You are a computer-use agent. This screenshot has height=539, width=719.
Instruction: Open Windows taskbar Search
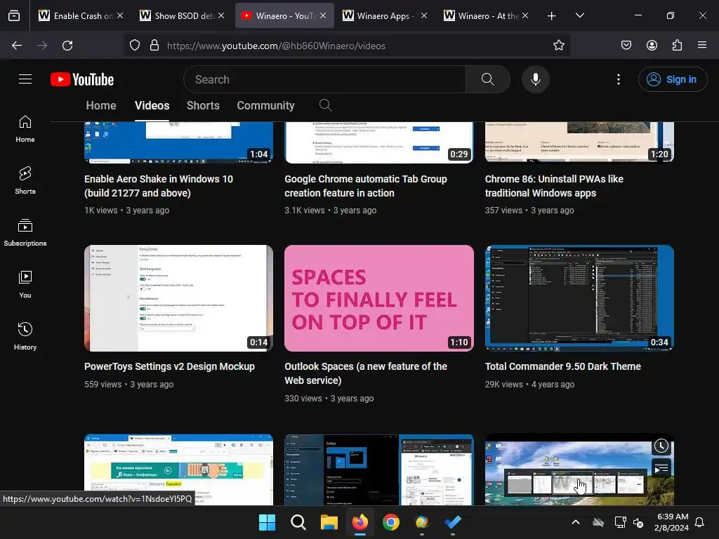click(298, 522)
